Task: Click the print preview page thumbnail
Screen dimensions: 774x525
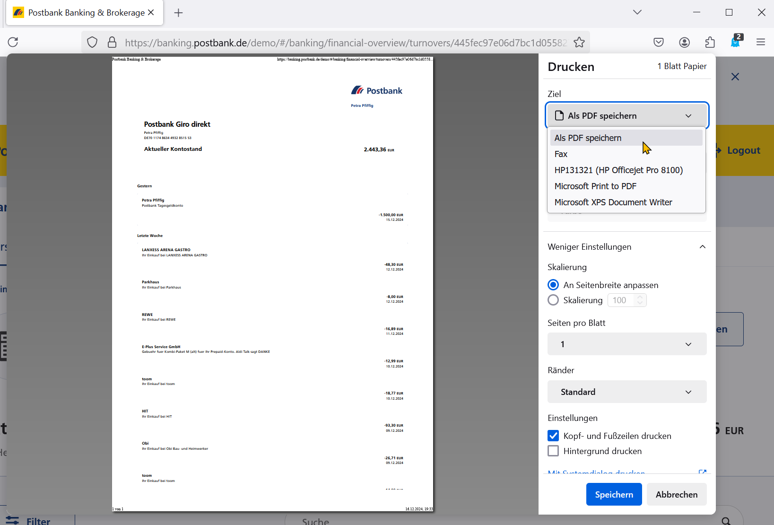Action: 272,284
